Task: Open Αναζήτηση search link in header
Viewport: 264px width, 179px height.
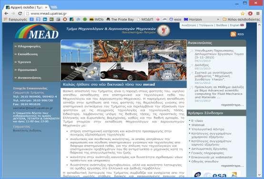Action: 189,25
